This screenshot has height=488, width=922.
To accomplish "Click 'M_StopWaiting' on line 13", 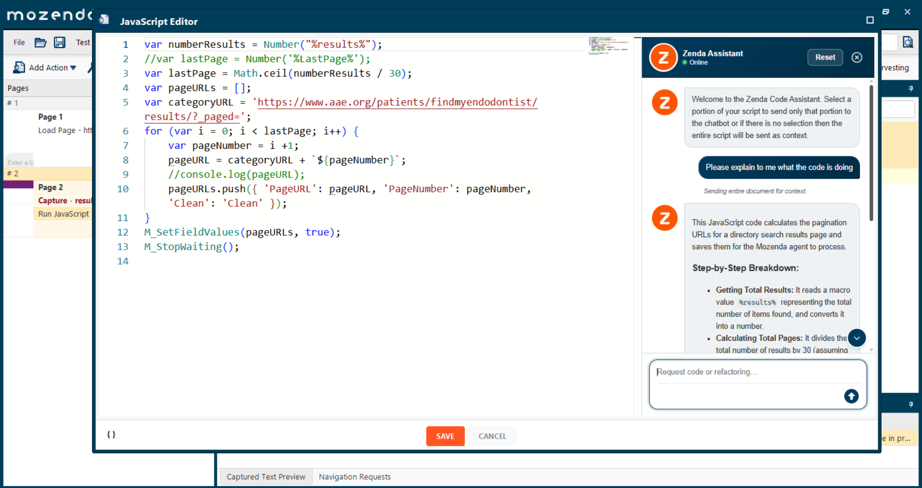I will click(183, 247).
